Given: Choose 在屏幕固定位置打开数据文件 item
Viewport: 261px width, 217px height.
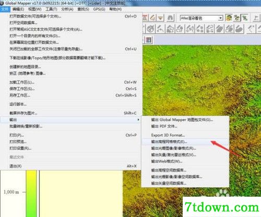Looking at the screenshot, I should 70,42.
